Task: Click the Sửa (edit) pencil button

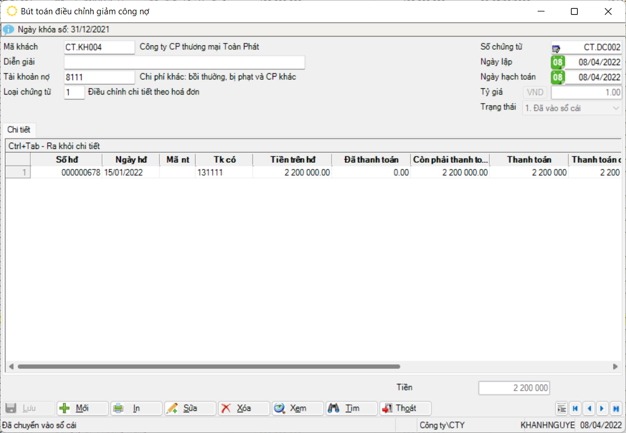Action: tap(190, 408)
